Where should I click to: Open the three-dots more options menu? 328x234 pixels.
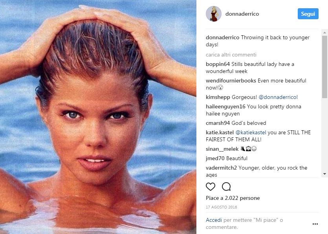(x=315, y=224)
